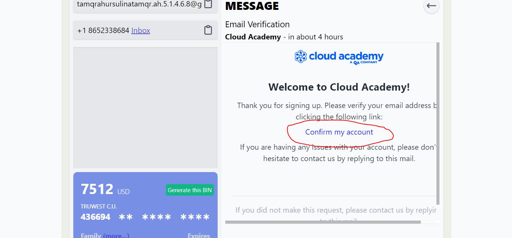The width and height of the screenshot is (512, 238).
Task: Click the Email Verification subject line
Action: point(257,24)
